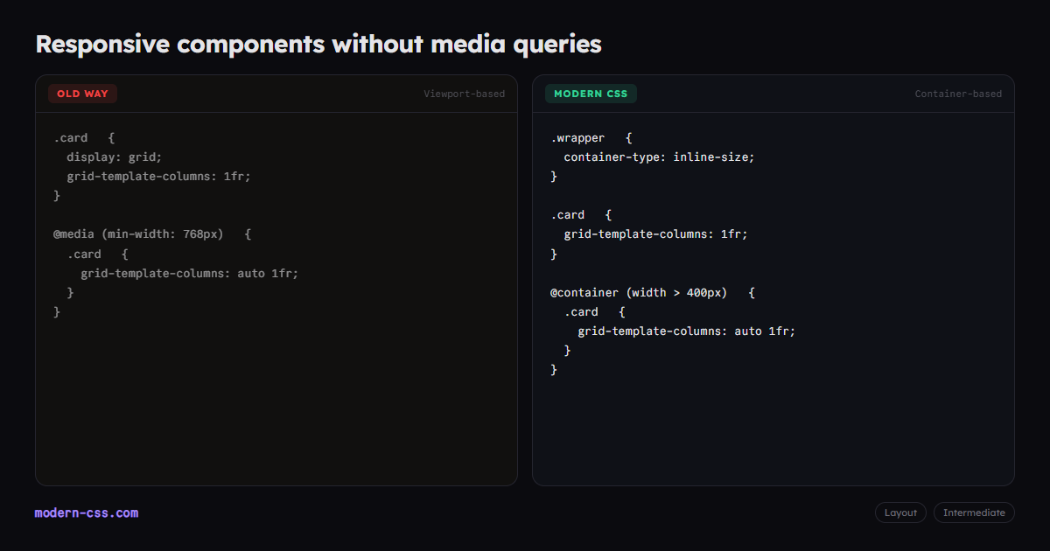The image size is (1050, 551).
Task: Click the OLD WAY badge
Action: pos(83,94)
